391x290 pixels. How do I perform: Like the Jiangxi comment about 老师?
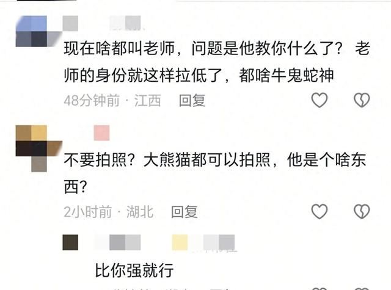320,100
